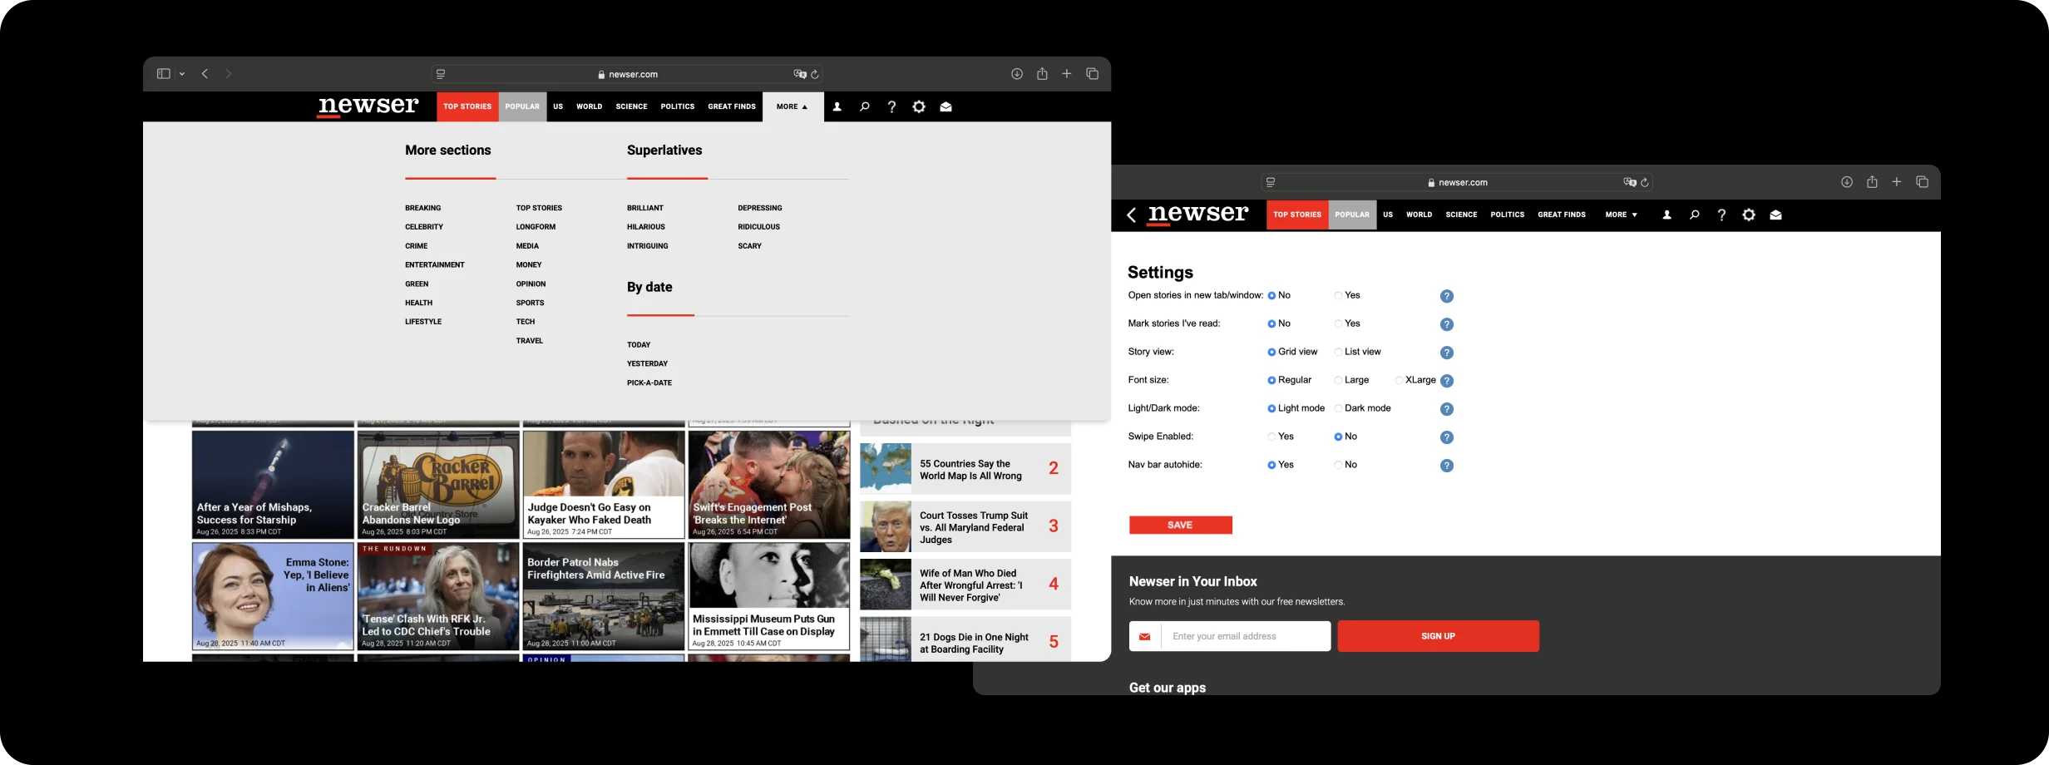Click the SIGN UP newsletter button
2049x765 pixels.
point(1438,636)
